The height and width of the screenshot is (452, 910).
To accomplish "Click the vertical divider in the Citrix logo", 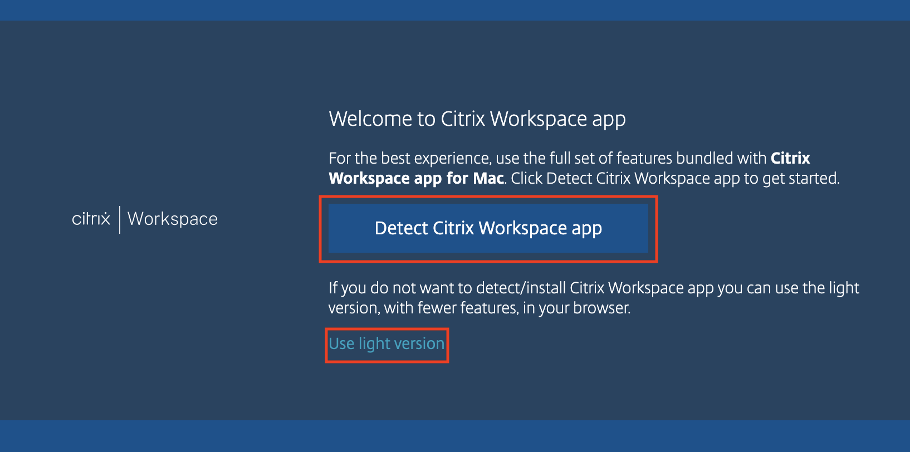I will tap(120, 219).
